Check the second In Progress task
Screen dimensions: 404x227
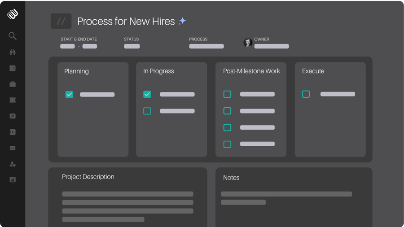[x=147, y=111]
